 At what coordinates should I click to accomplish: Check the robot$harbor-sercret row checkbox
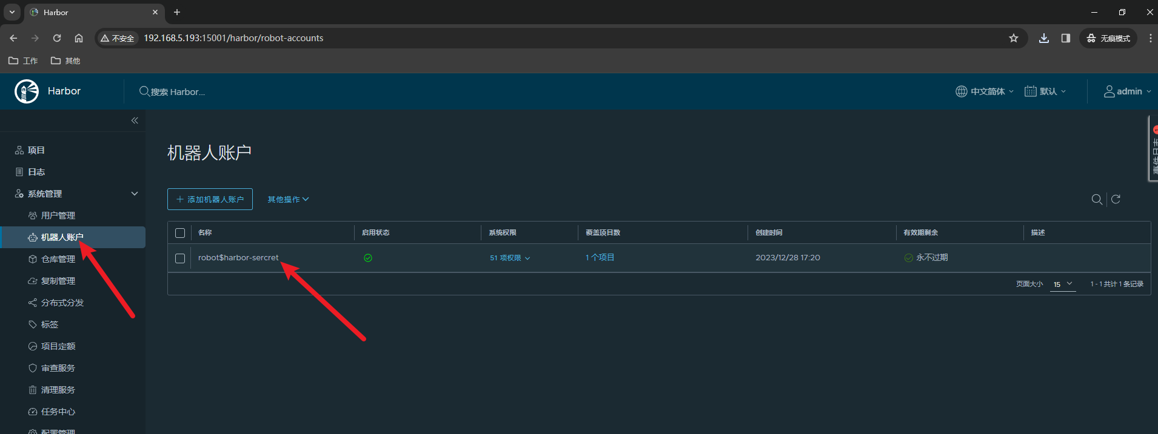(180, 258)
